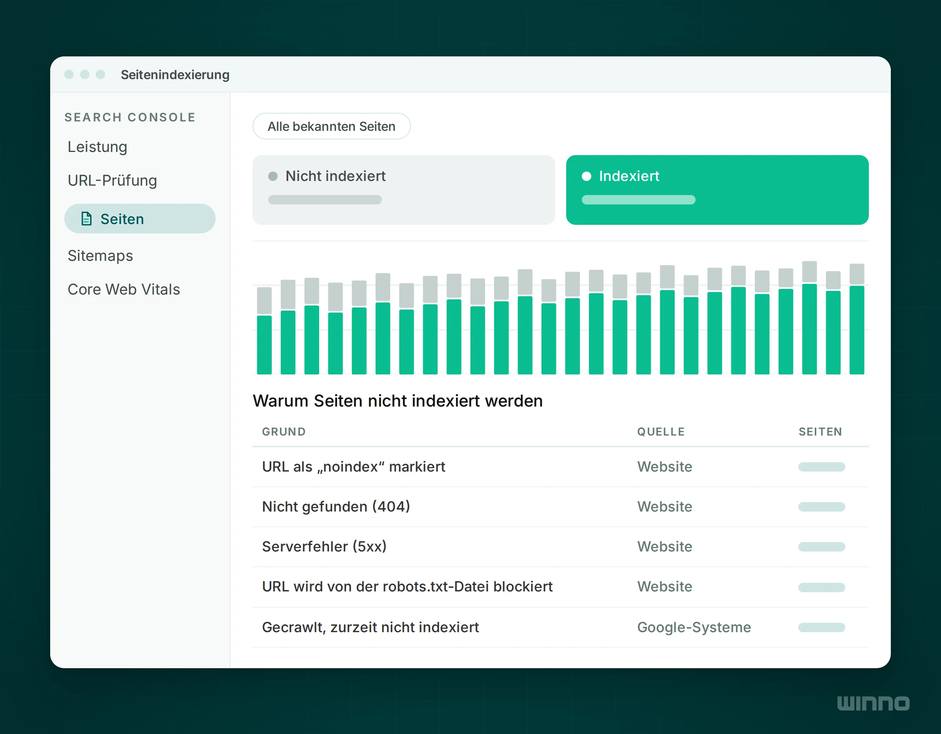This screenshot has width=941, height=734.
Task: Click the last bar in the chart
Action: click(857, 319)
